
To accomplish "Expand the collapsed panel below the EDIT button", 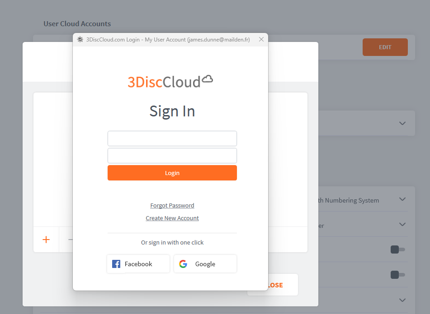I will [402, 124].
